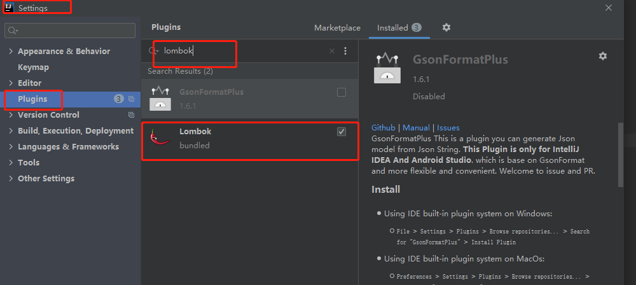636x285 pixels.
Task: Click the Disabled status text
Action: (x=429, y=96)
